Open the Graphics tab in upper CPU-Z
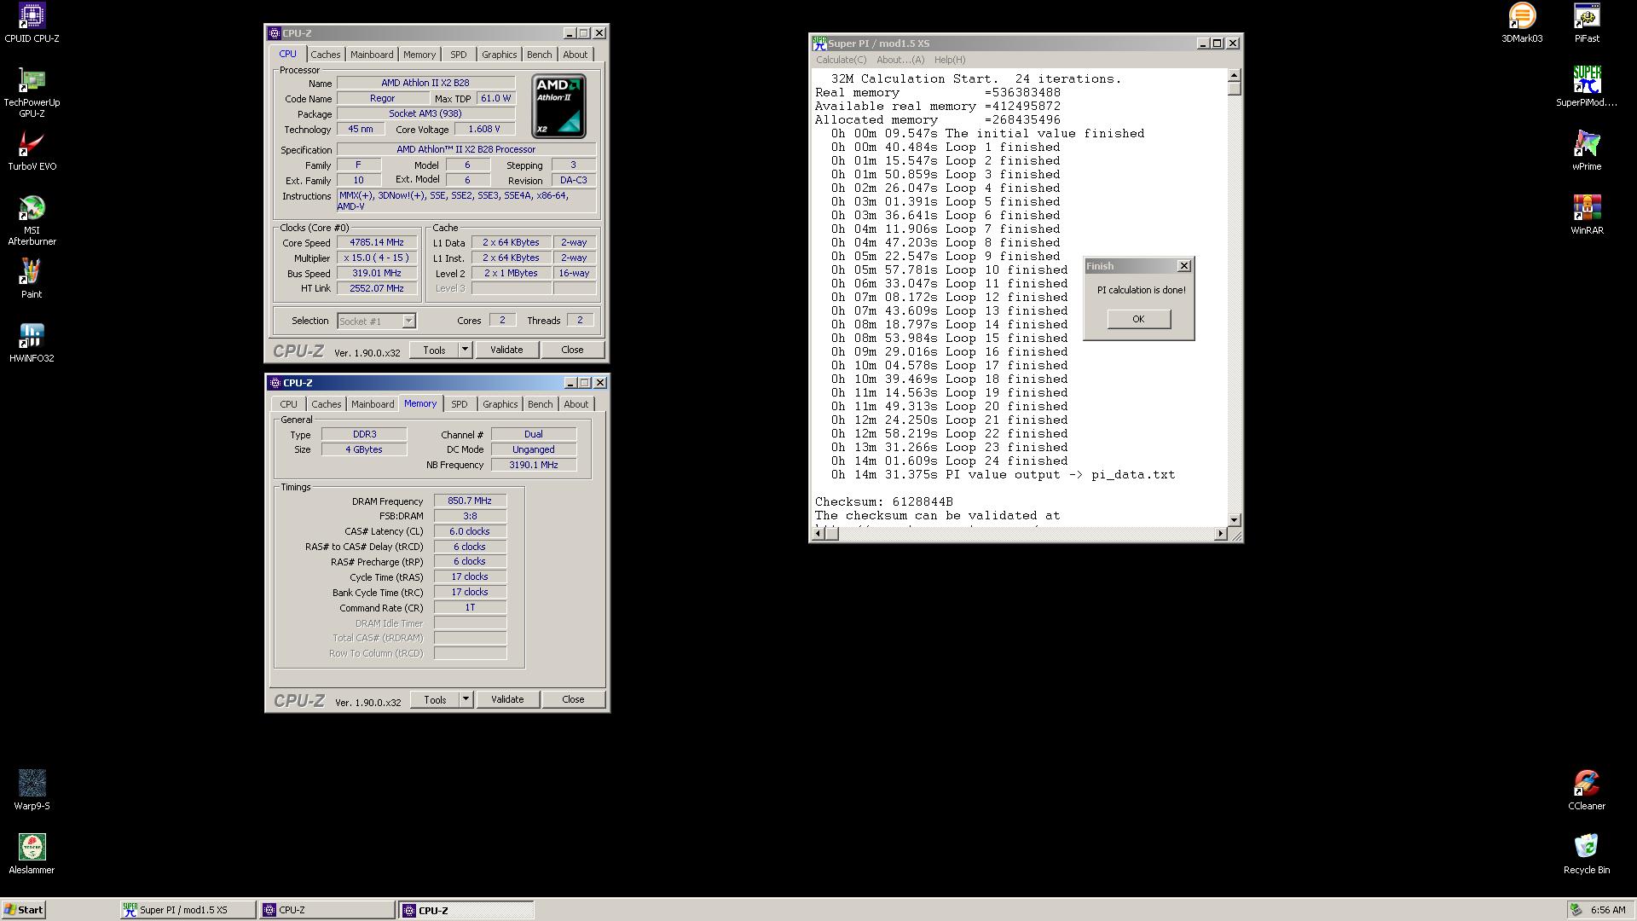 499,55
